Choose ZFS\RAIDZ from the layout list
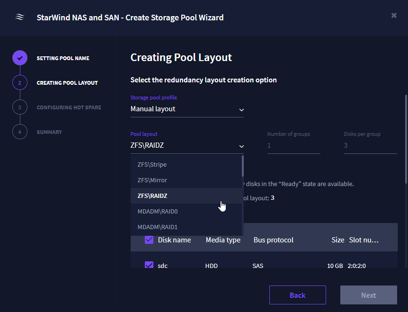Image resolution: width=408 pixels, height=312 pixels. 186,196
